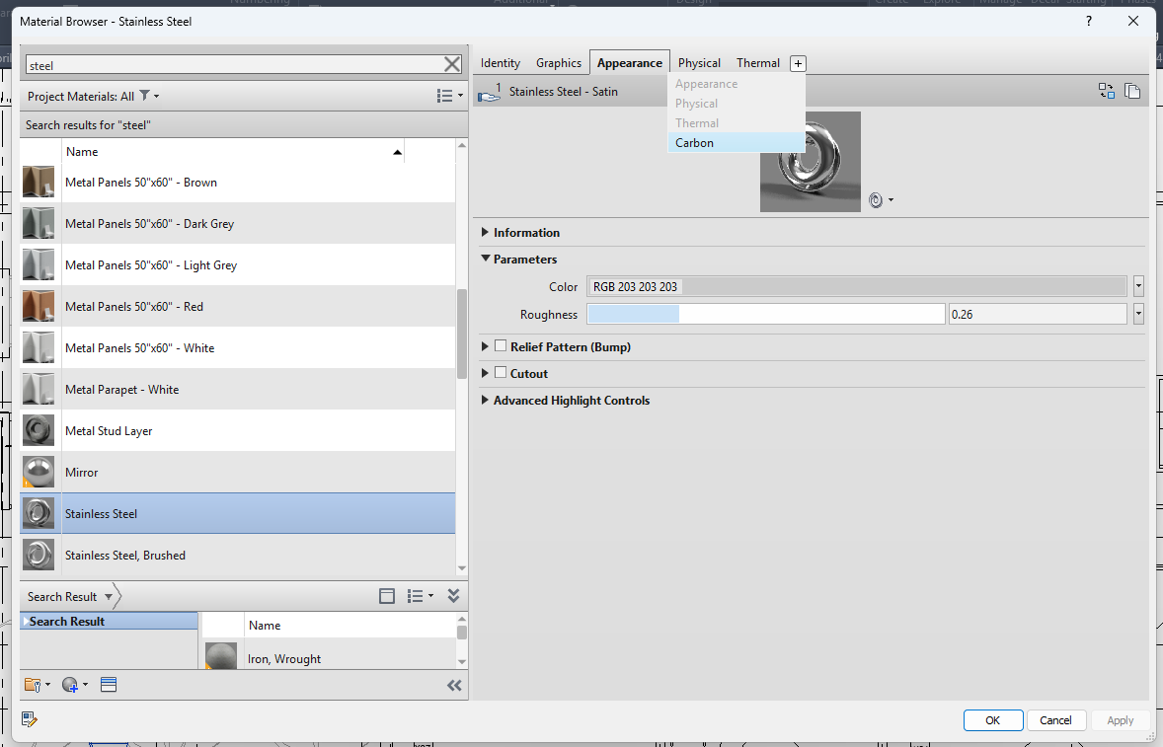Apply material changes with the Apply button
Viewport: 1163px width, 747px height.
[x=1120, y=719]
